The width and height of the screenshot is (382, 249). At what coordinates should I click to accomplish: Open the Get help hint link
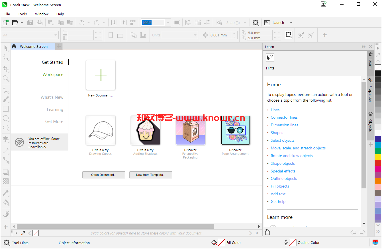(278, 201)
